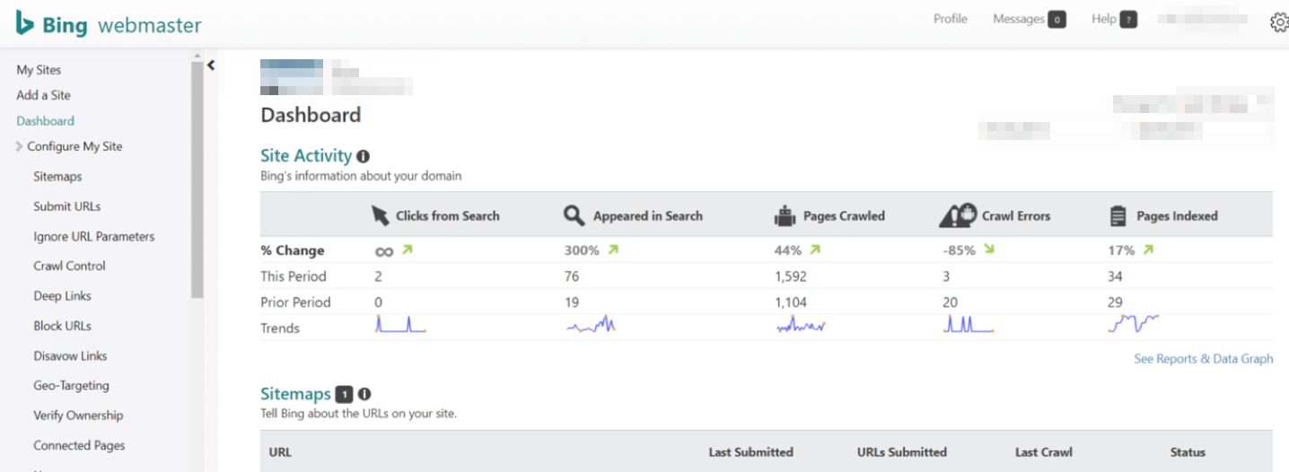The image size is (1289, 472).
Task: Click the green arrow beside 17%
Action: point(1148,250)
